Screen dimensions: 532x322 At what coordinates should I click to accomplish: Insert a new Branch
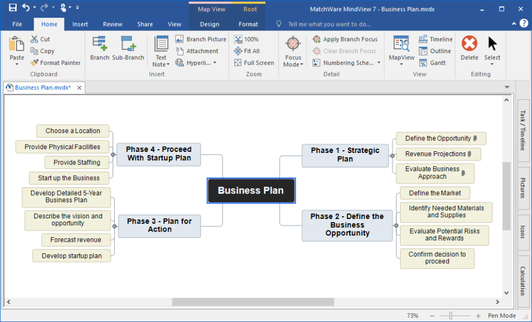[x=100, y=50]
